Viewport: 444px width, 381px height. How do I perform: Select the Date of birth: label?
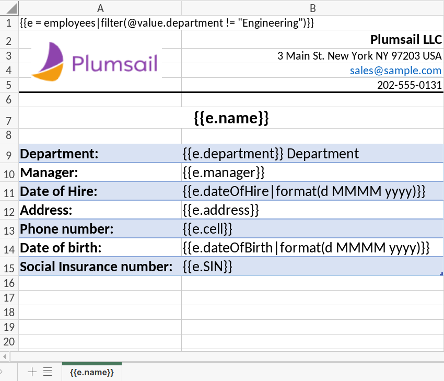point(100,248)
